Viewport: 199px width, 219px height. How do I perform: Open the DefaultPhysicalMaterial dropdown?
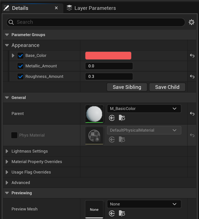(144, 130)
